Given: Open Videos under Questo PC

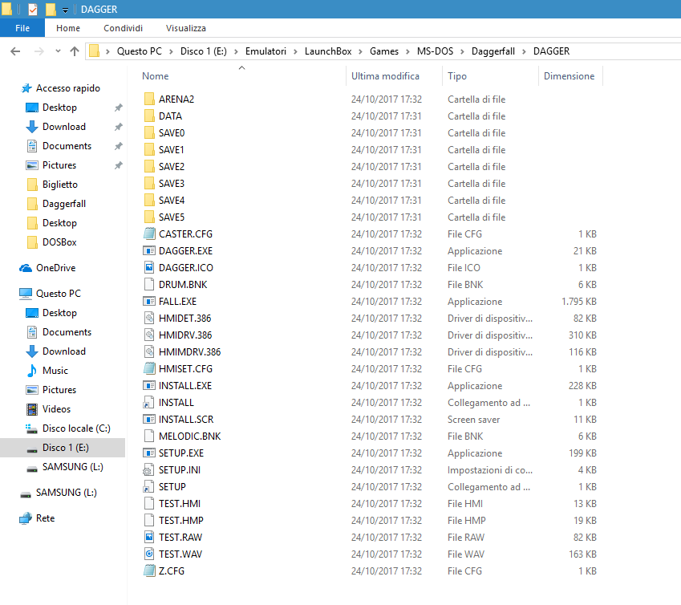Looking at the screenshot, I should pyautogui.click(x=49, y=409).
